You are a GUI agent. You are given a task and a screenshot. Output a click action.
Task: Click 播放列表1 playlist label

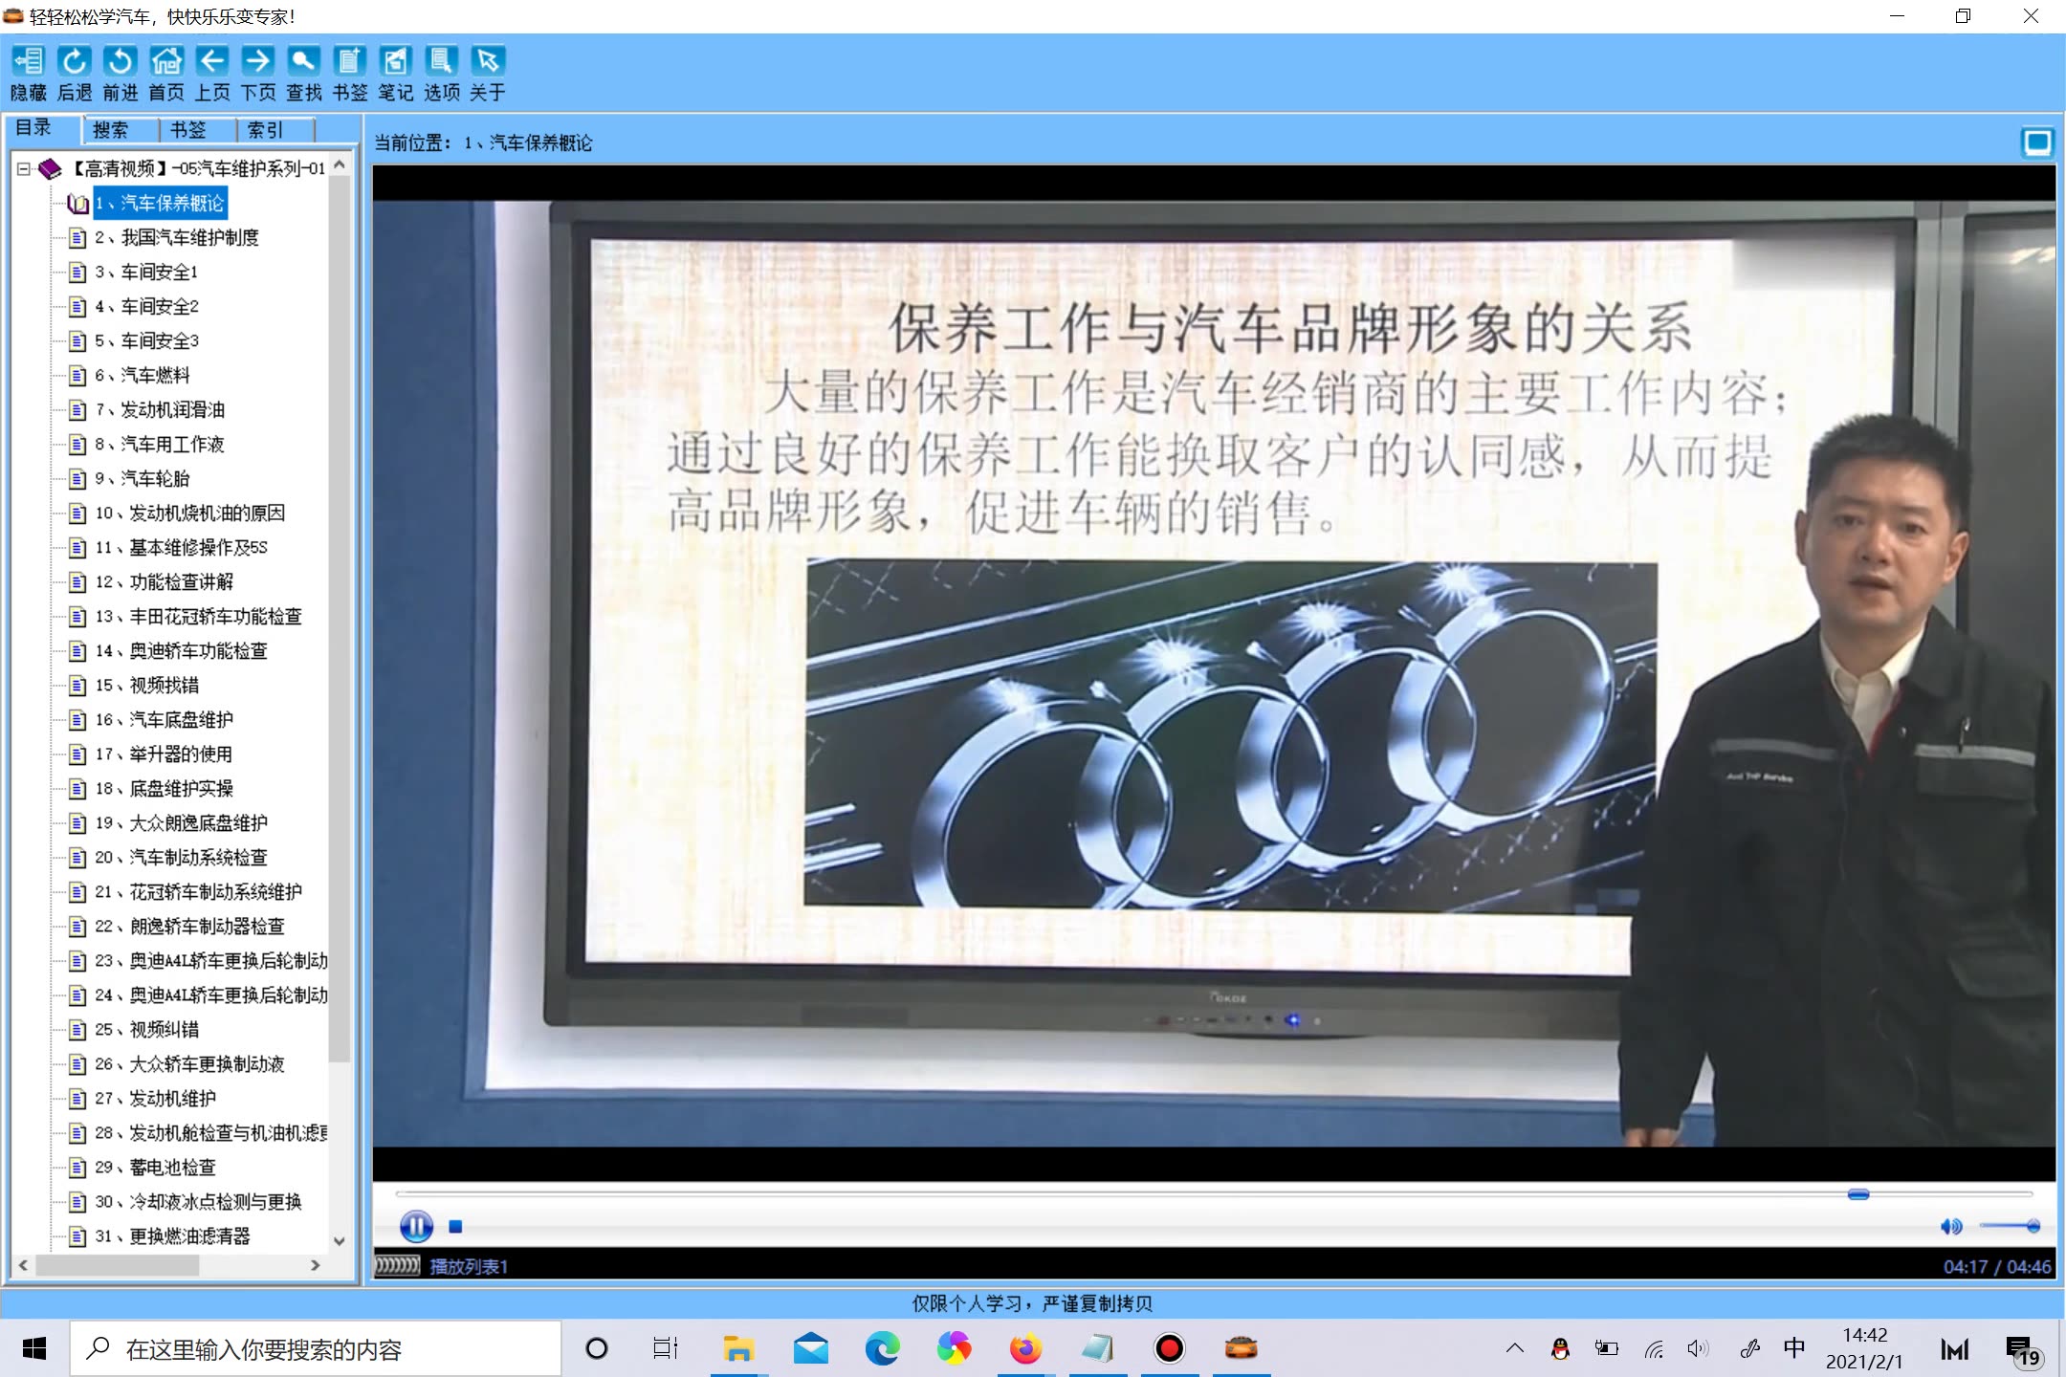(x=469, y=1266)
